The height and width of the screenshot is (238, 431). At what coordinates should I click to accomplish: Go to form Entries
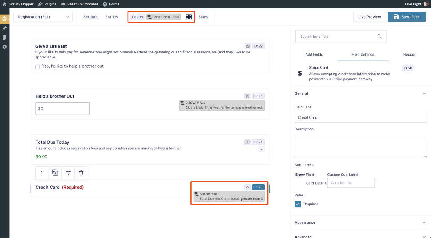[x=112, y=17]
